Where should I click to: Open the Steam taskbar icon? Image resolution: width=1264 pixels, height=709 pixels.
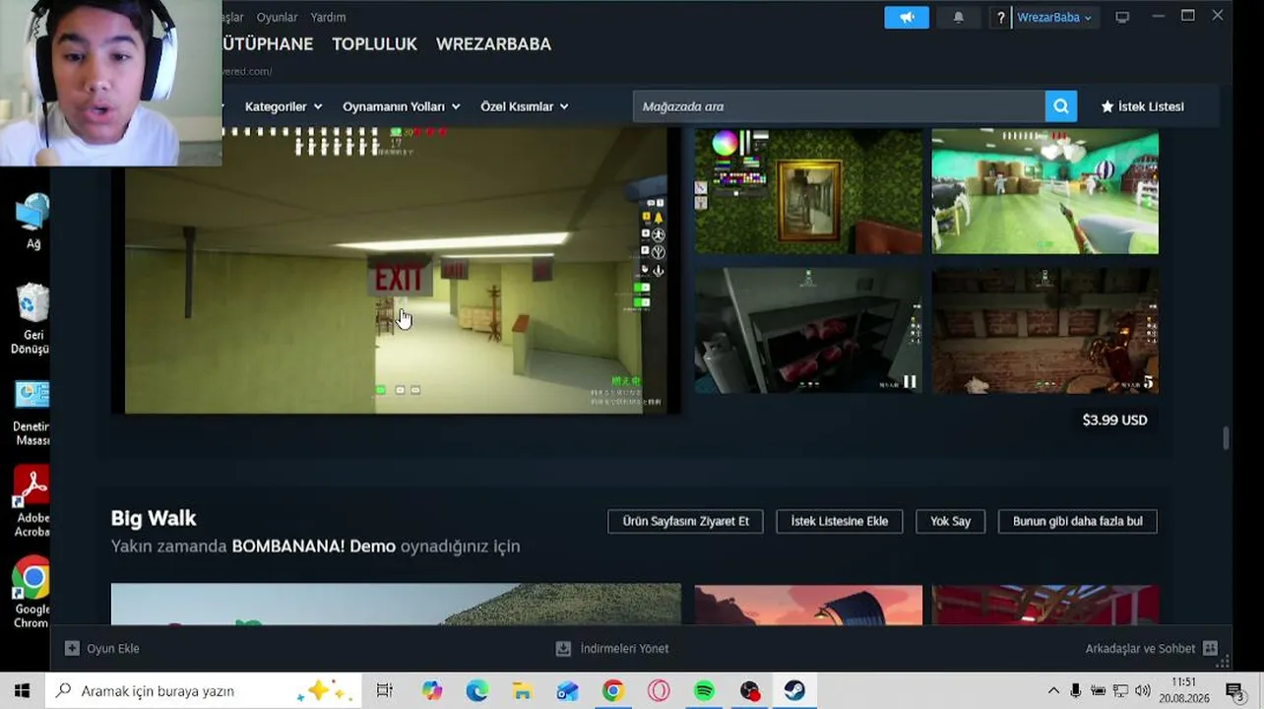coord(794,691)
